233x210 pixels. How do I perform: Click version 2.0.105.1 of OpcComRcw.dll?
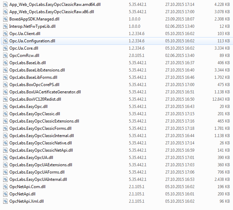[136, 55]
